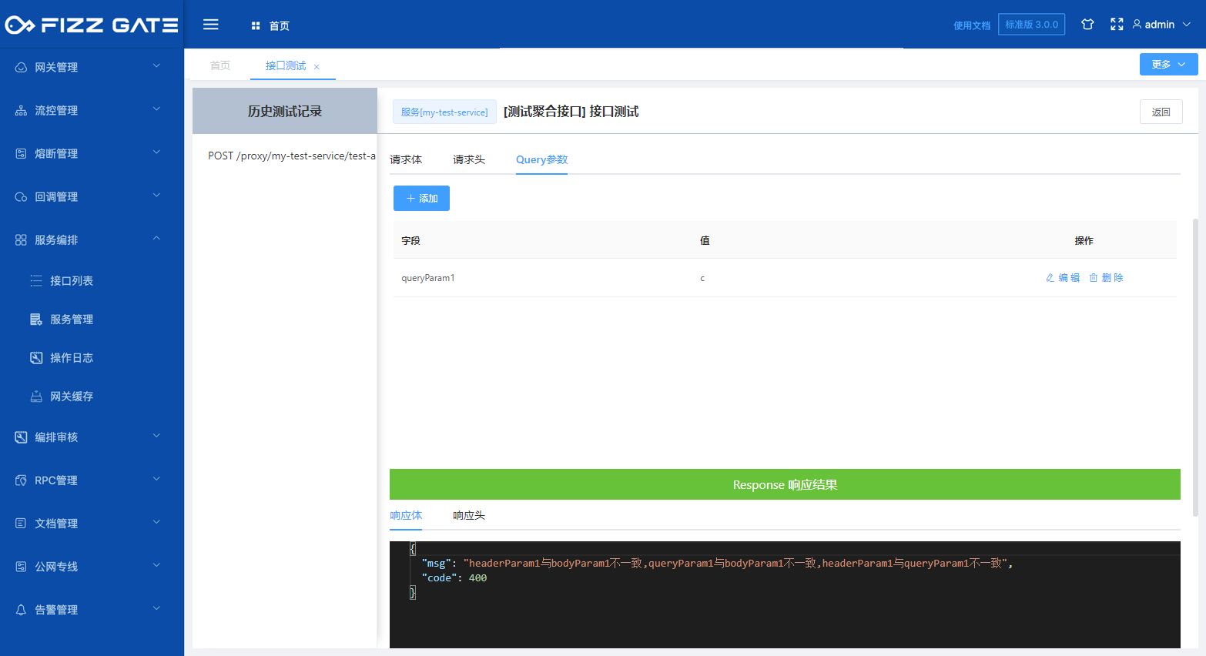The width and height of the screenshot is (1206, 656).
Task: Click the edit pencil icon for queryParam1
Action: click(x=1050, y=278)
